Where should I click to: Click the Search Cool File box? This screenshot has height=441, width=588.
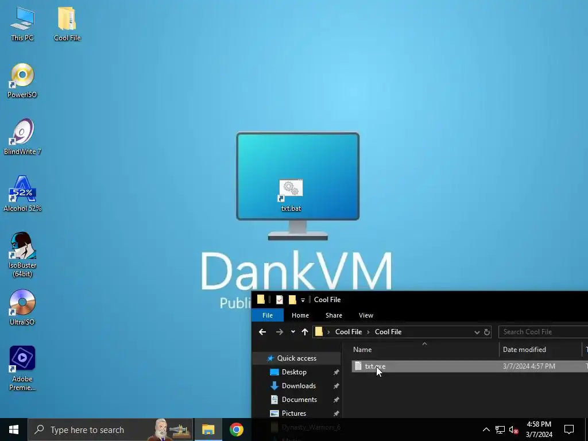click(x=543, y=332)
